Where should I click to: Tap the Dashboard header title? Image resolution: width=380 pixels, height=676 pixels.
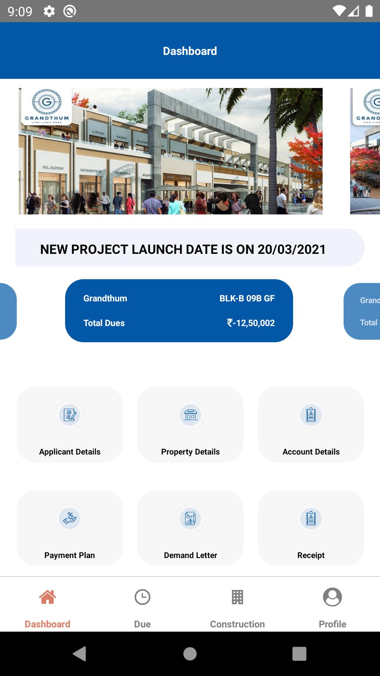190,51
